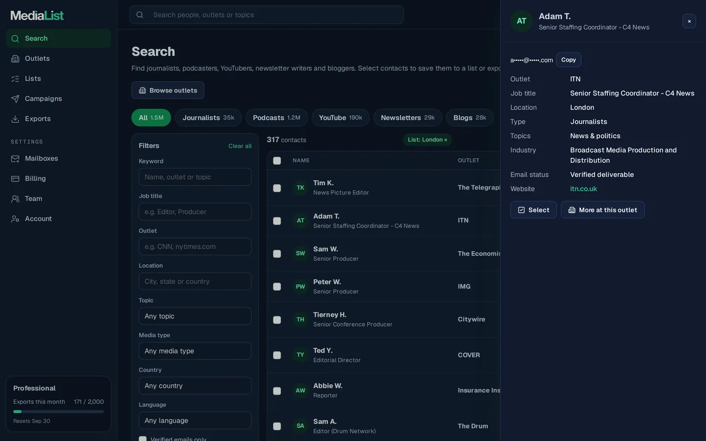
Task: Switch to the Journalists tab
Action: 208,118
